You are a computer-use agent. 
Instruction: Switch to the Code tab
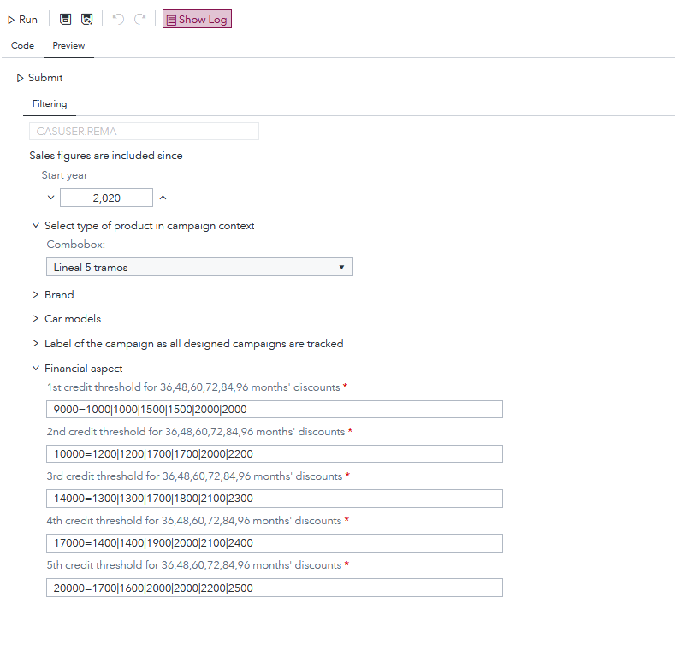[x=22, y=45]
